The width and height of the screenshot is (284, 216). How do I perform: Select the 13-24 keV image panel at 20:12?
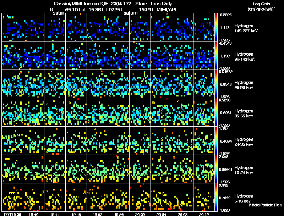pos(204,169)
